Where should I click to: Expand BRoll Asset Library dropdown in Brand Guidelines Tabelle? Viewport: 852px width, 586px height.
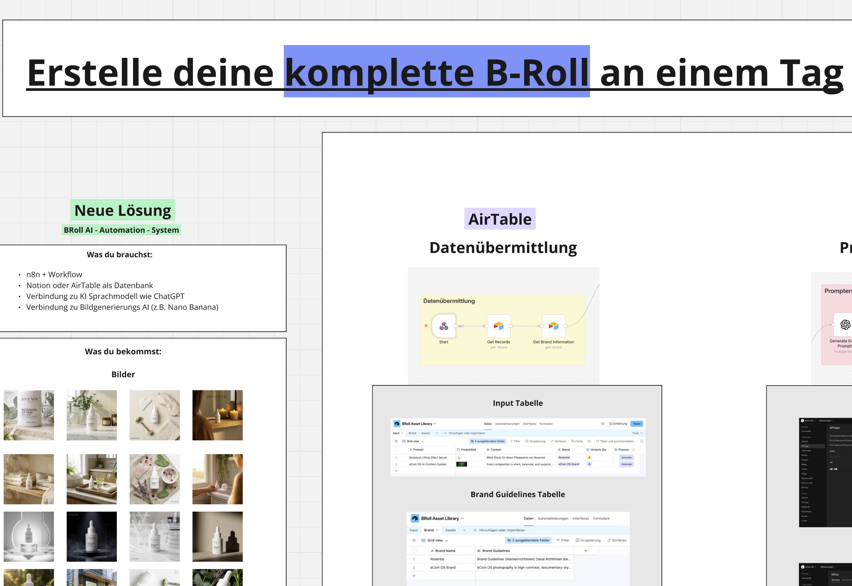point(462,519)
